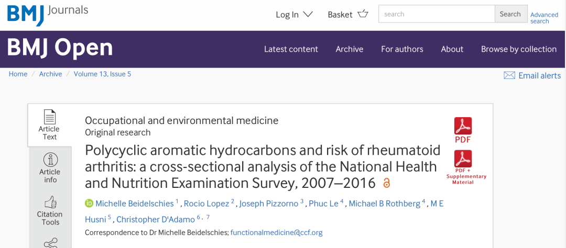
Task: Go to the BMJ Journals logo
Action: [47, 13]
